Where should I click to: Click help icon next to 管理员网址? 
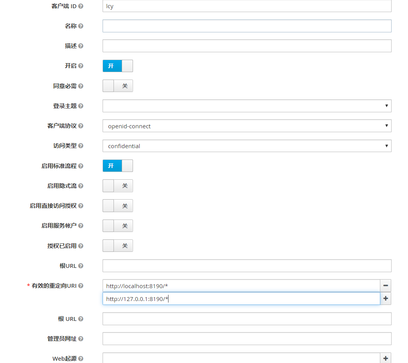[81, 339]
